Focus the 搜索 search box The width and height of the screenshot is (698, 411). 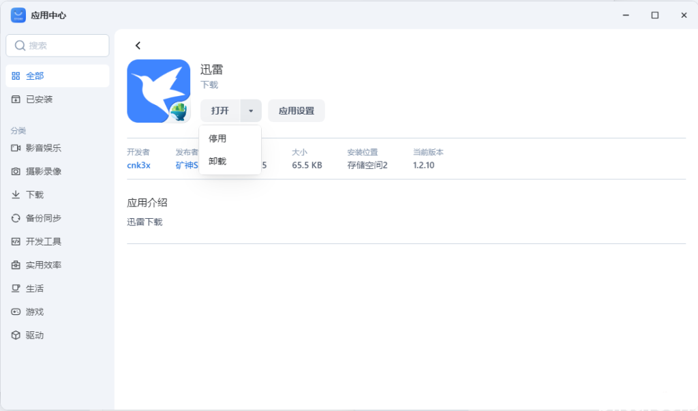point(57,46)
